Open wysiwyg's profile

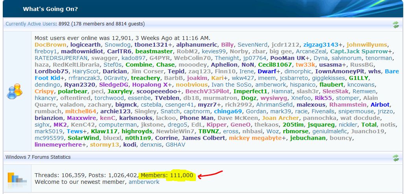(274, 98)
